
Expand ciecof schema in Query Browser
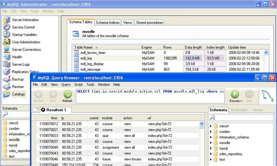[211, 126]
